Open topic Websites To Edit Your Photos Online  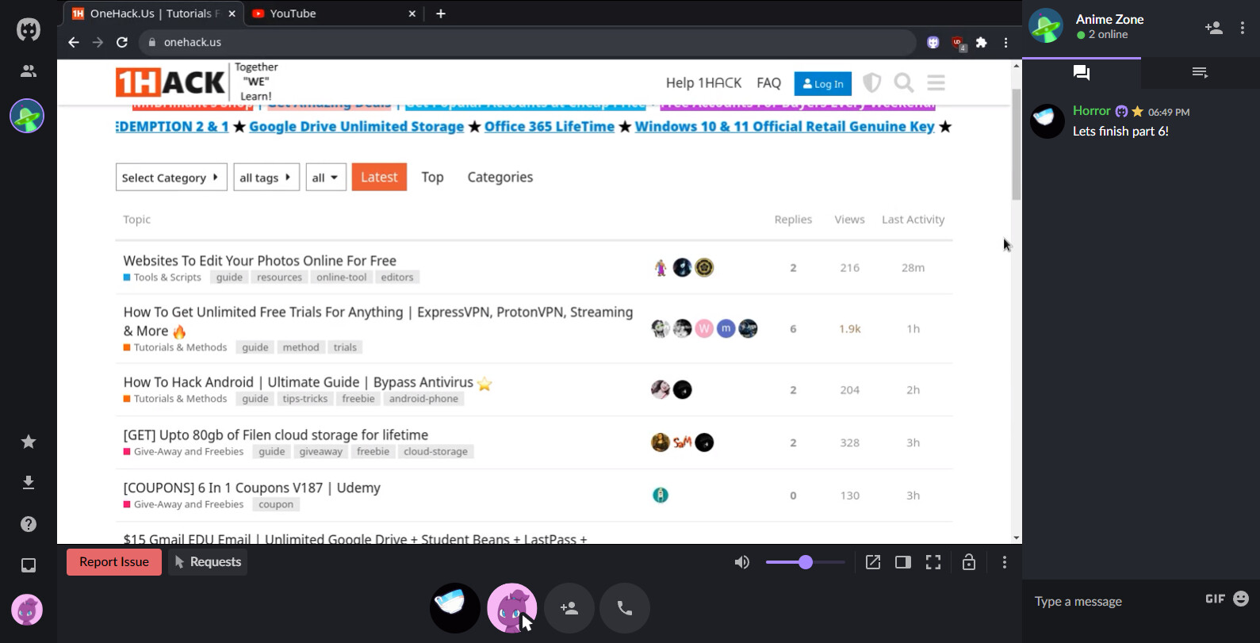259,261
